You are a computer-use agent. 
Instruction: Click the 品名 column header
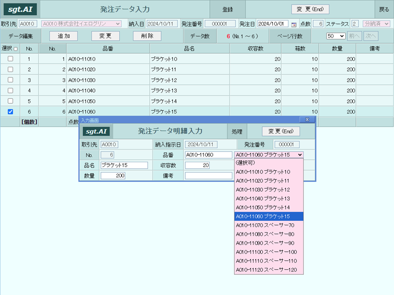pyautogui.click(x=189, y=49)
